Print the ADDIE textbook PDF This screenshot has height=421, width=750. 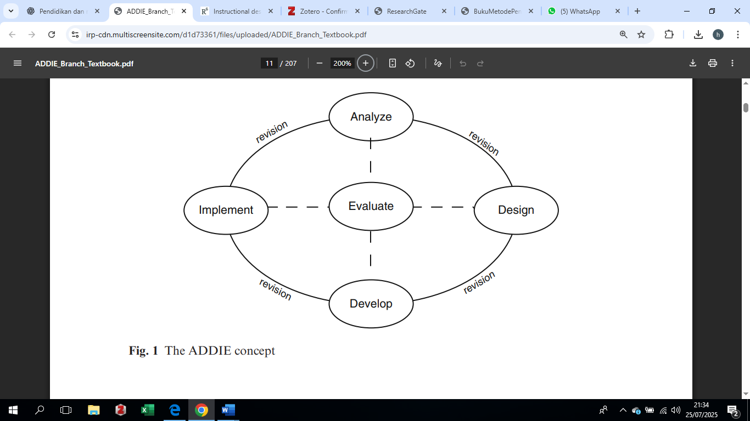[713, 63]
